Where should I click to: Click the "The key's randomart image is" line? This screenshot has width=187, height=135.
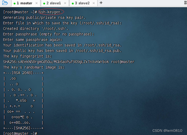[x=34, y=67]
